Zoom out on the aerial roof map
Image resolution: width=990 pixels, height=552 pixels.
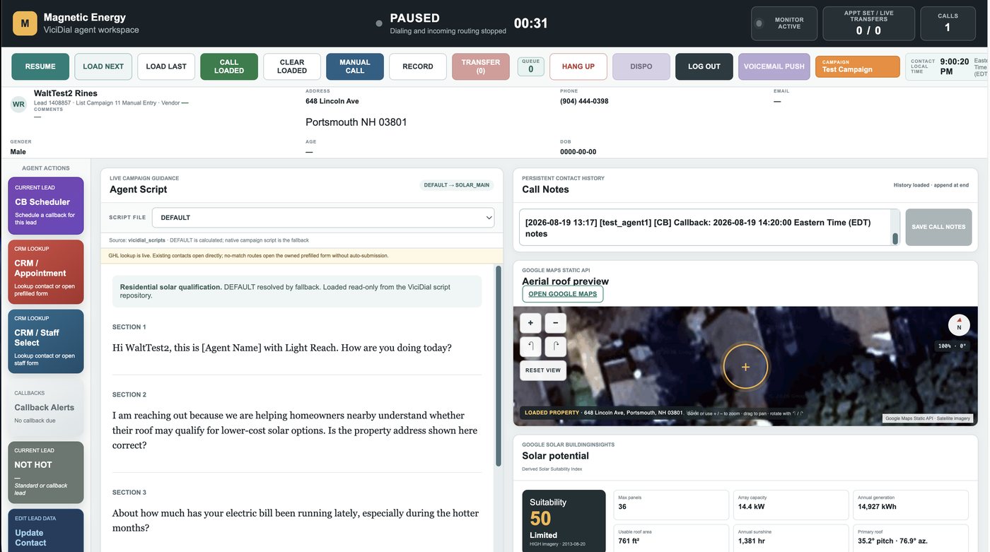pos(555,323)
